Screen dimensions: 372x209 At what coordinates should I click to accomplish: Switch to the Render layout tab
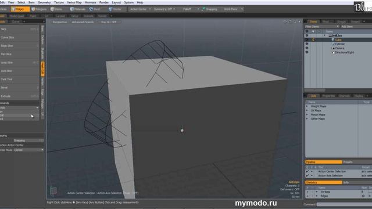(x=102, y=16)
